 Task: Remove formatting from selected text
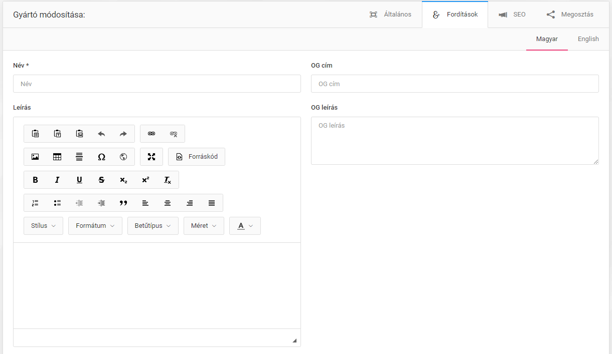pyautogui.click(x=168, y=180)
